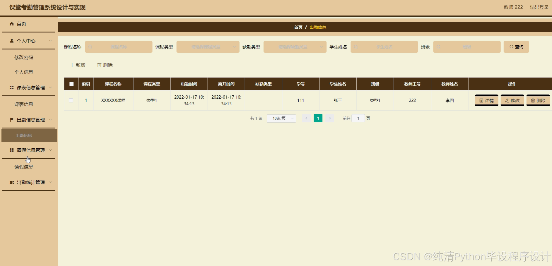Open 请假信息 in the sidebar
This screenshot has width=552, height=266.
pos(24,167)
